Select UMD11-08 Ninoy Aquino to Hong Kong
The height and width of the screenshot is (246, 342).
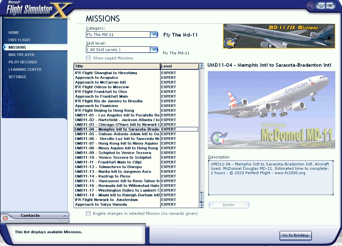136,148
